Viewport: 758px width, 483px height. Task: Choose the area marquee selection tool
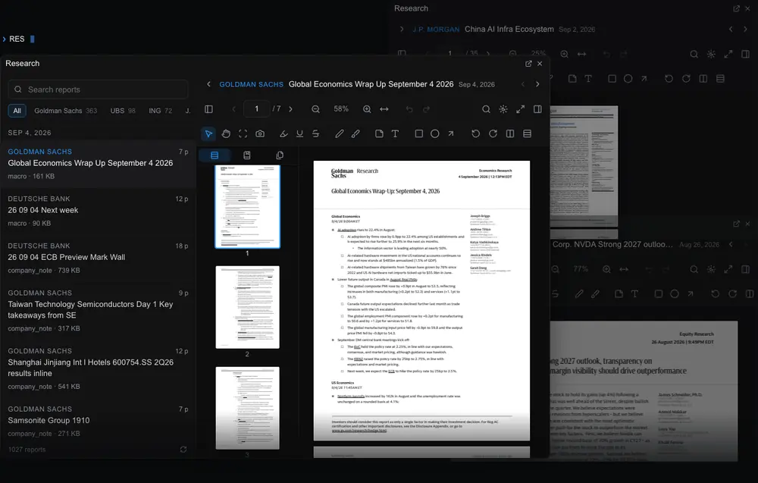[243, 134]
